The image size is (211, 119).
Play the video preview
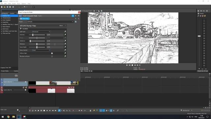(127, 65)
